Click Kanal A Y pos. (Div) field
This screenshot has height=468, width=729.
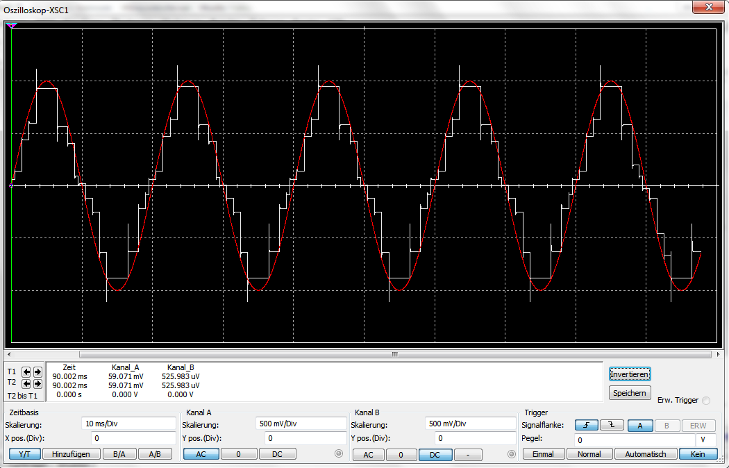305,437
